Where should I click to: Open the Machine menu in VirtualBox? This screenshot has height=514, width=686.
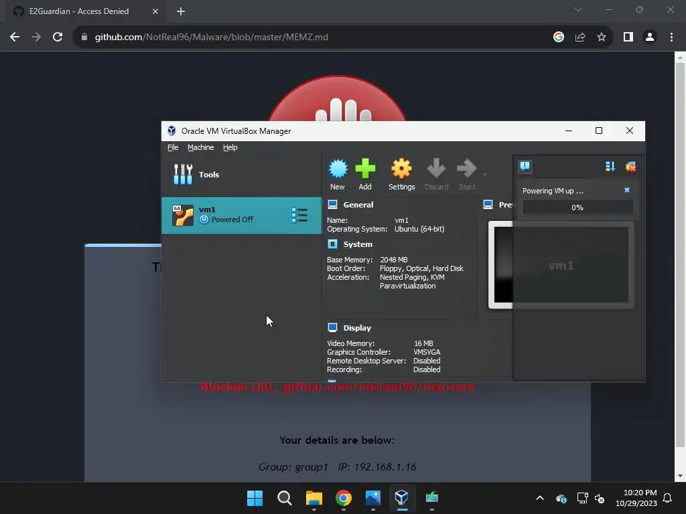[x=201, y=147]
